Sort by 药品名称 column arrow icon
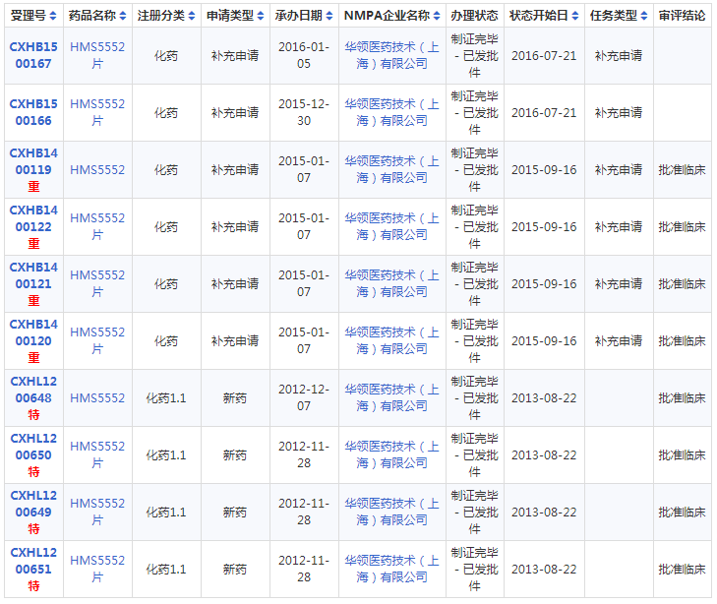The image size is (717, 604). pos(123,16)
